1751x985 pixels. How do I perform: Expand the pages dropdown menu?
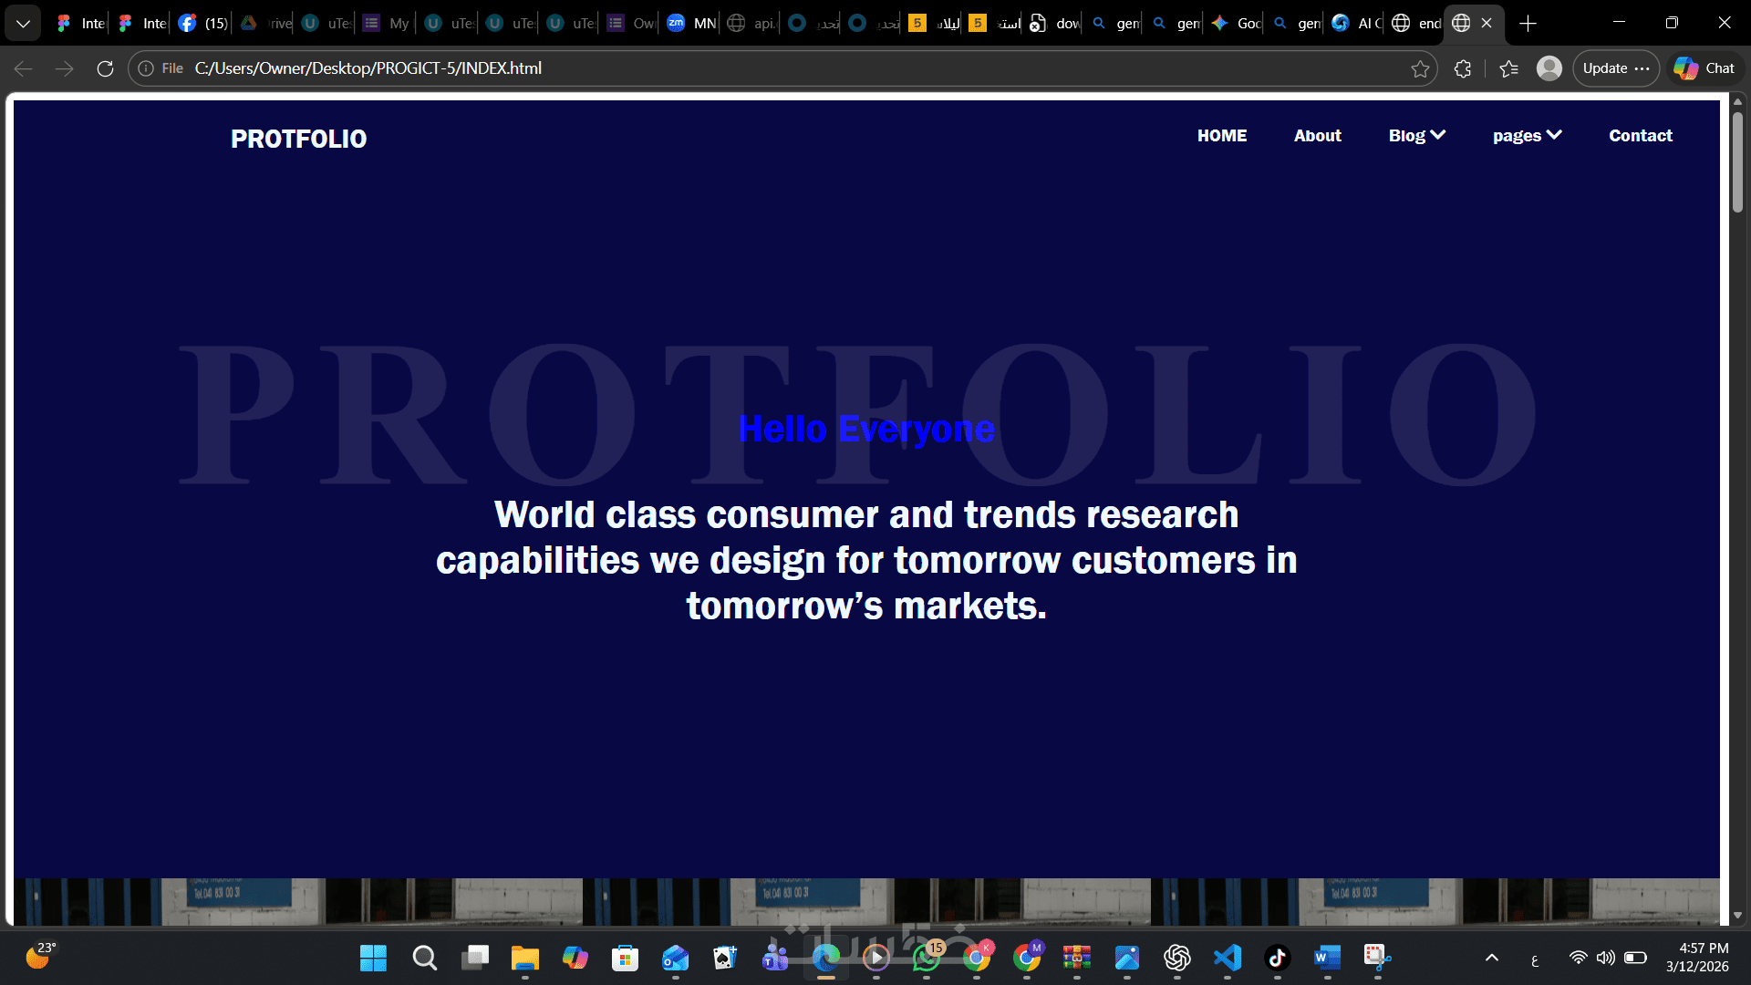tap(1527, 136)
